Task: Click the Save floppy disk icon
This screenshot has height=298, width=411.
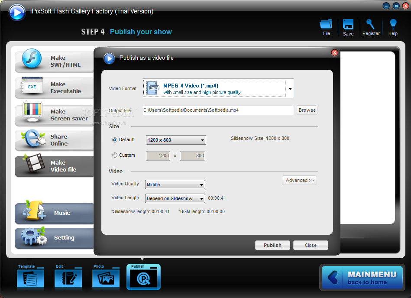Action: point(348,24)
